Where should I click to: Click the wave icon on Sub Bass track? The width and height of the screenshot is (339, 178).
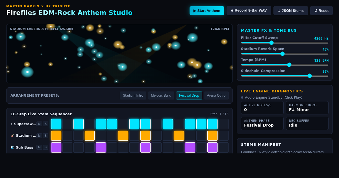pos(12,147)
